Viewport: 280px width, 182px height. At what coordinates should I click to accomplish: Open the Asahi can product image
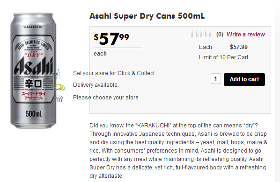33,70
